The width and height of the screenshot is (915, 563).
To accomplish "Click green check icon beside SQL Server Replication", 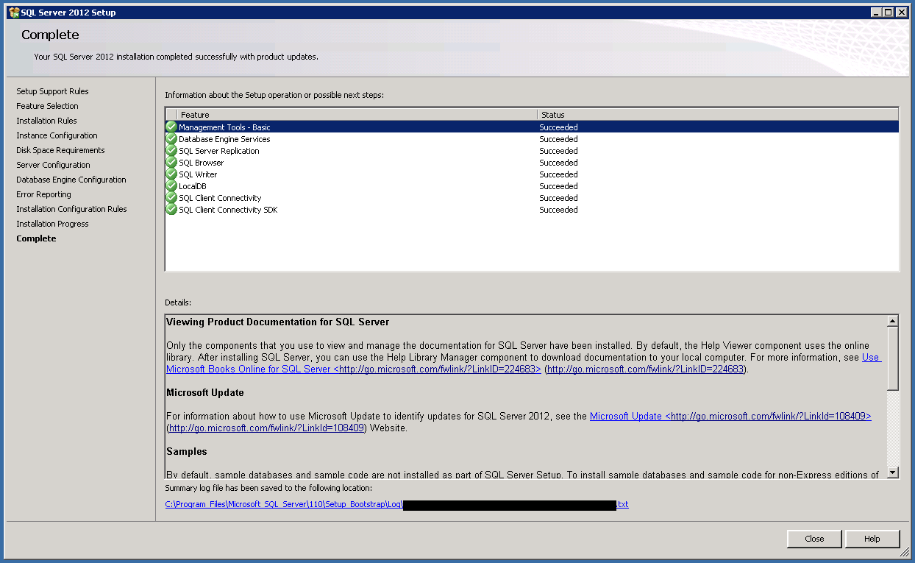I will 171,150.
